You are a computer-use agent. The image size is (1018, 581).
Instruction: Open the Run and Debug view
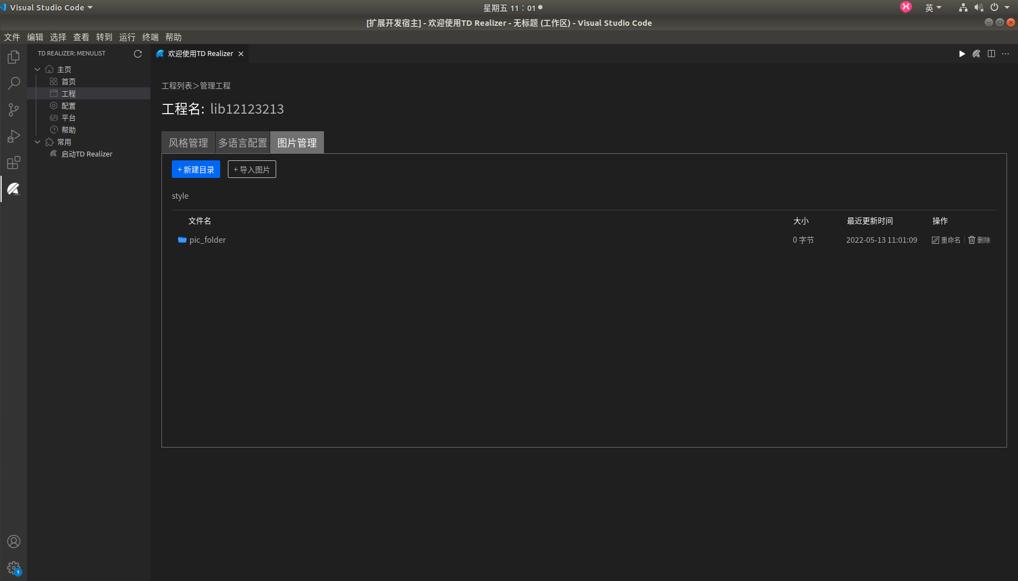tap(14, 136)
